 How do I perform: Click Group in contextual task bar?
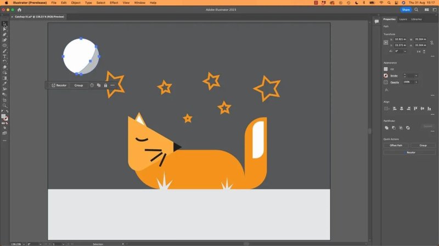tap(78, 85)
